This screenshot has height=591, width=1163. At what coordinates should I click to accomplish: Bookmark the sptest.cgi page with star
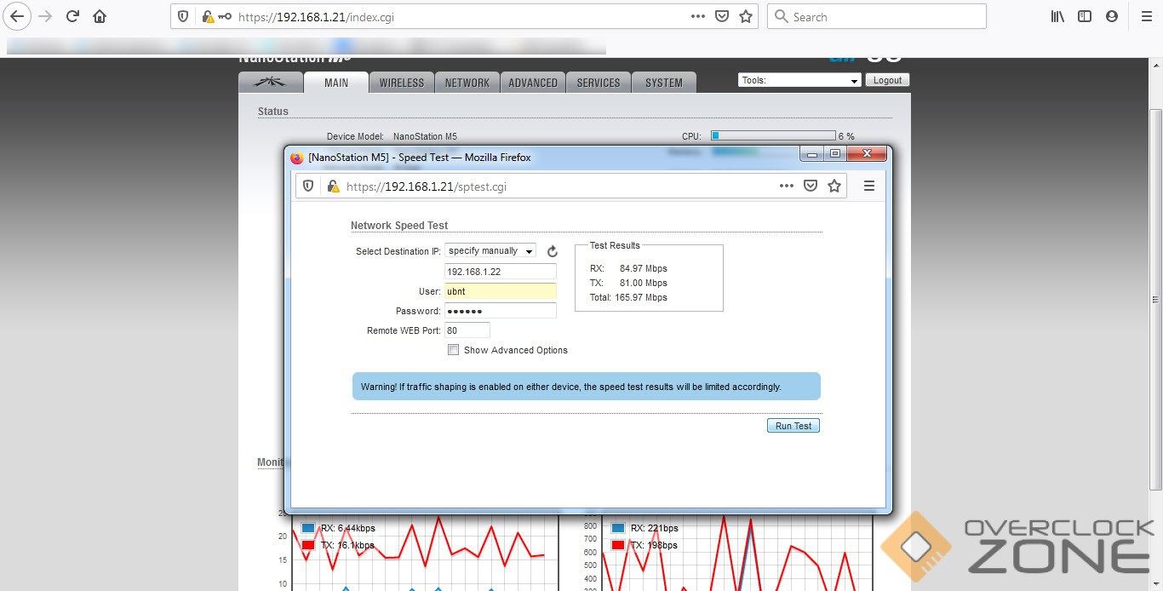click(834, 186)
